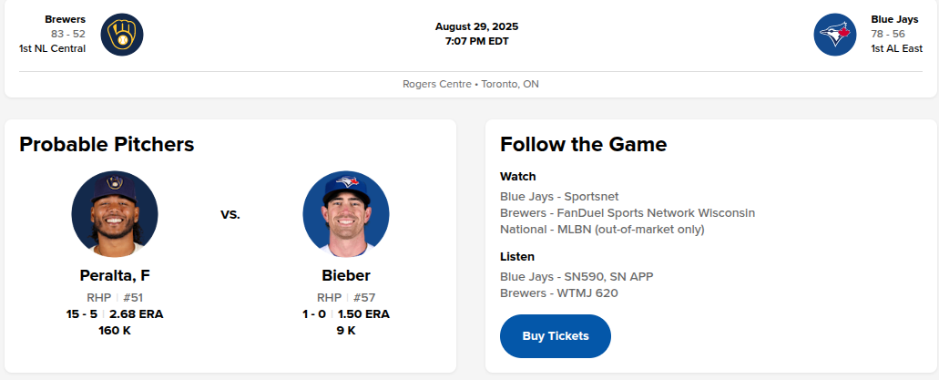Click Bieber's 1.50 ERA stat
The image size is (939, 380).
pyautogui.click(x=363, y=314)
